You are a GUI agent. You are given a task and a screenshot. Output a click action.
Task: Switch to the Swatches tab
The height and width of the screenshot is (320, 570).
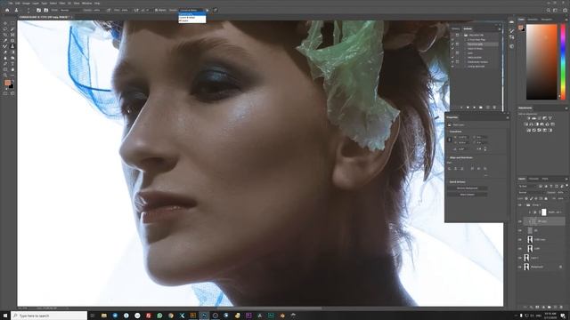coord(533,20)
